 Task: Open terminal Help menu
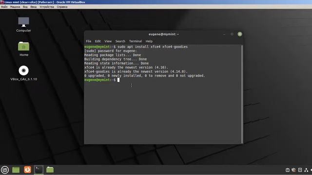tap(149, 41)
